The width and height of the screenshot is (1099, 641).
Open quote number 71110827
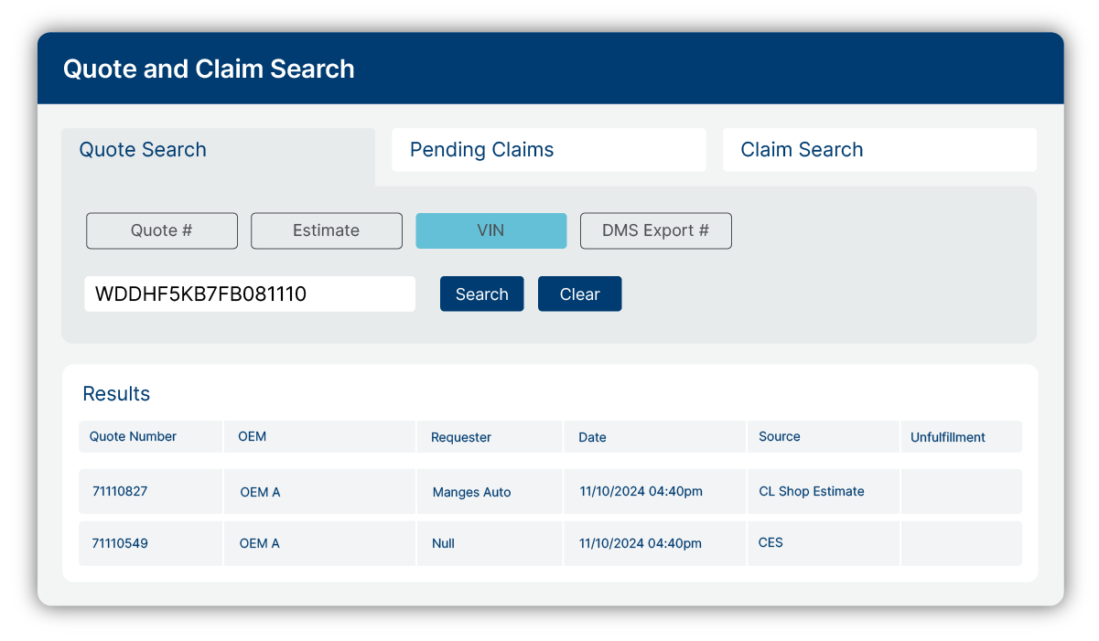120,491
